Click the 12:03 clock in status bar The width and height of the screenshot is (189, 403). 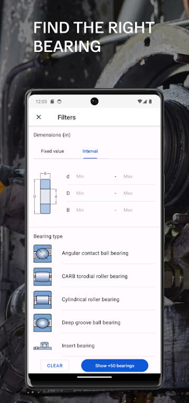pyautogui.click(x=41, y=101)
